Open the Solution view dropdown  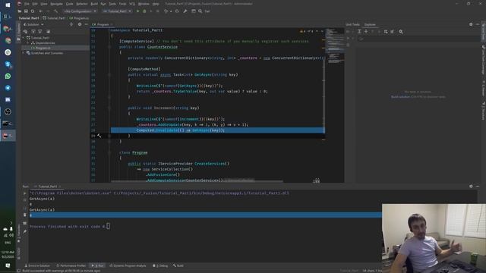point(33,24)
